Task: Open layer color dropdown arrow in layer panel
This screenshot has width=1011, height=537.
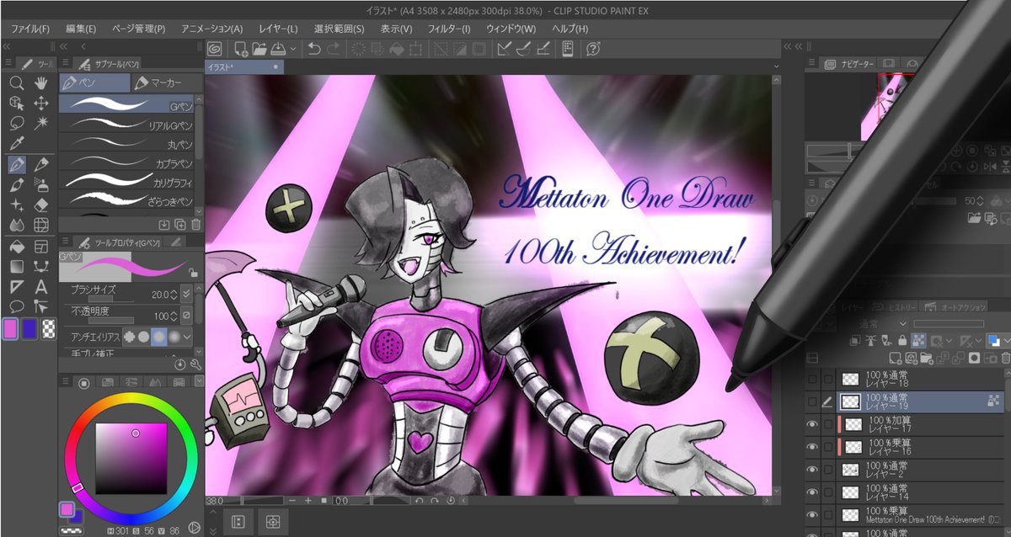Action: [1006, 340]
